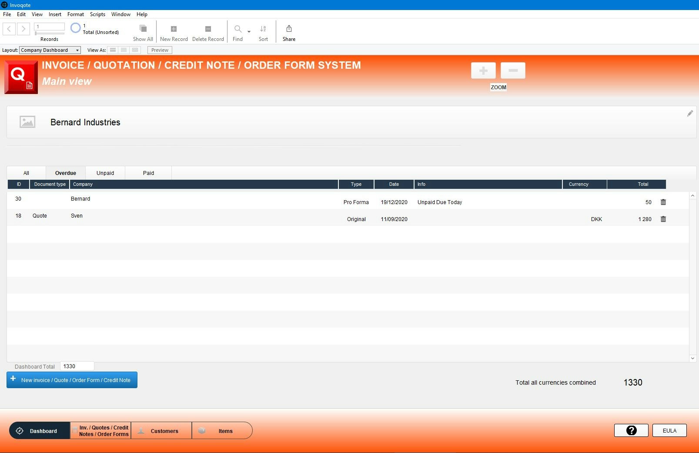Click list scrollbar down arrow
Screen dimensions: 699x453
[692, 358]
